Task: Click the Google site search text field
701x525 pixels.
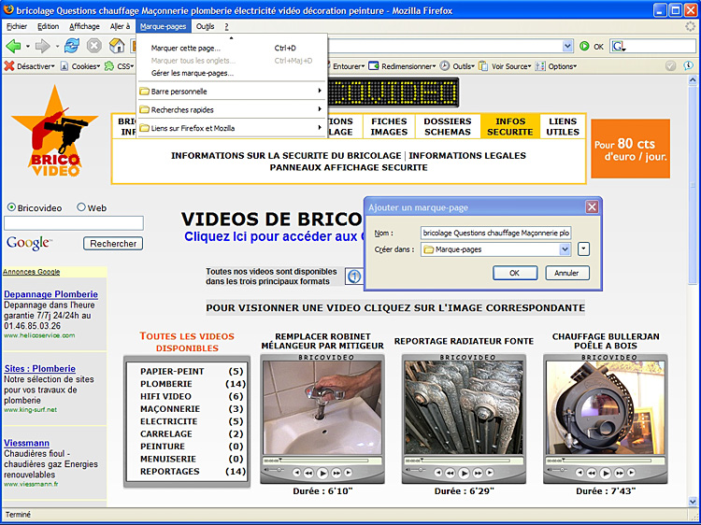Action: 74,223
